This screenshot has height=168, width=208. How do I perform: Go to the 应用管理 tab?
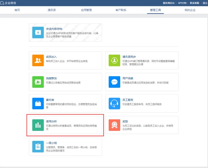86,10
